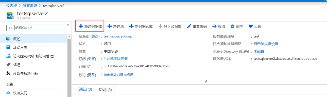Click 更改 next to 订阅
This screenshot has height=97, width=327.
click(x=92, y=59)
